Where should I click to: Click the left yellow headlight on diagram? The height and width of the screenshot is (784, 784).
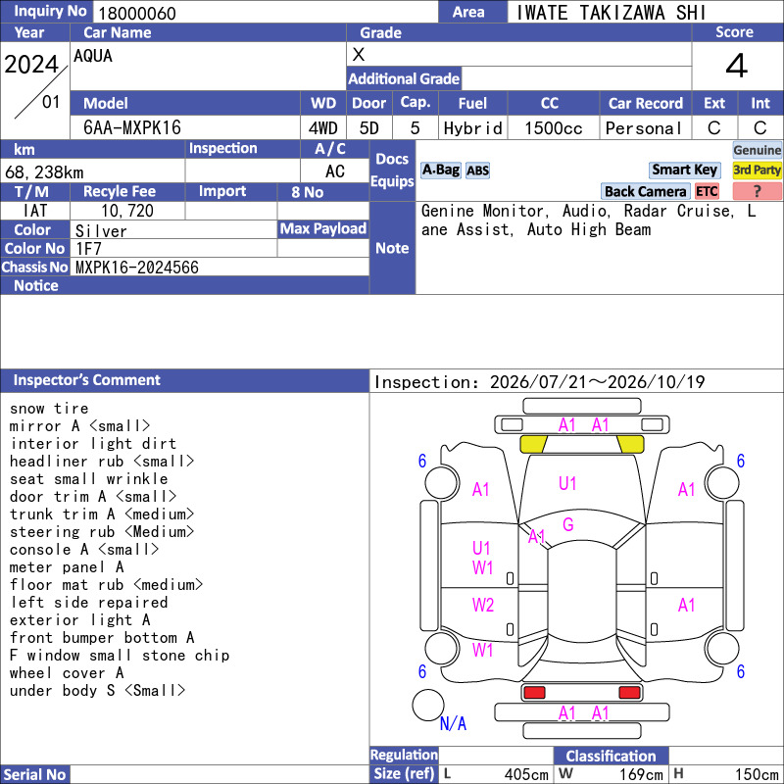[x=533, y=444]
